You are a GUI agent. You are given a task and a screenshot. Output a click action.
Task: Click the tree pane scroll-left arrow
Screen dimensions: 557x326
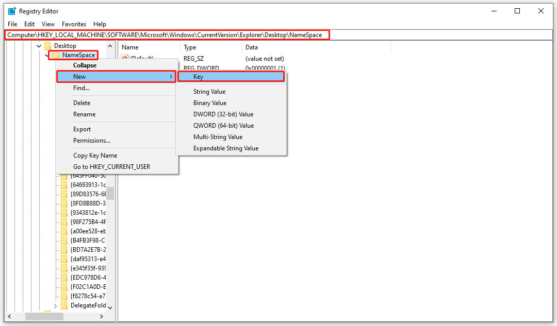pos(10,316)
